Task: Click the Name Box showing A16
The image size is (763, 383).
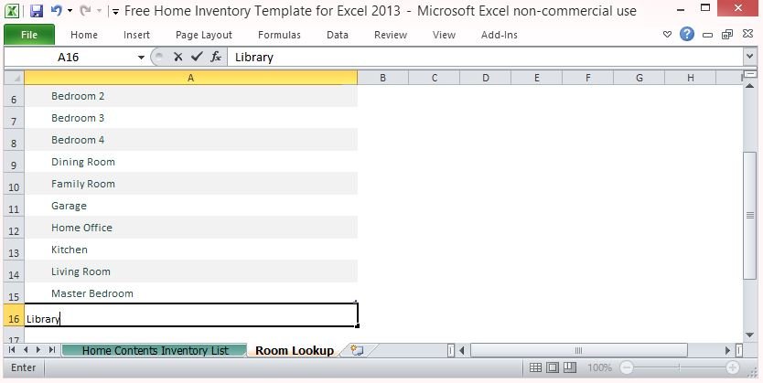Action: (x=68, y=58)
